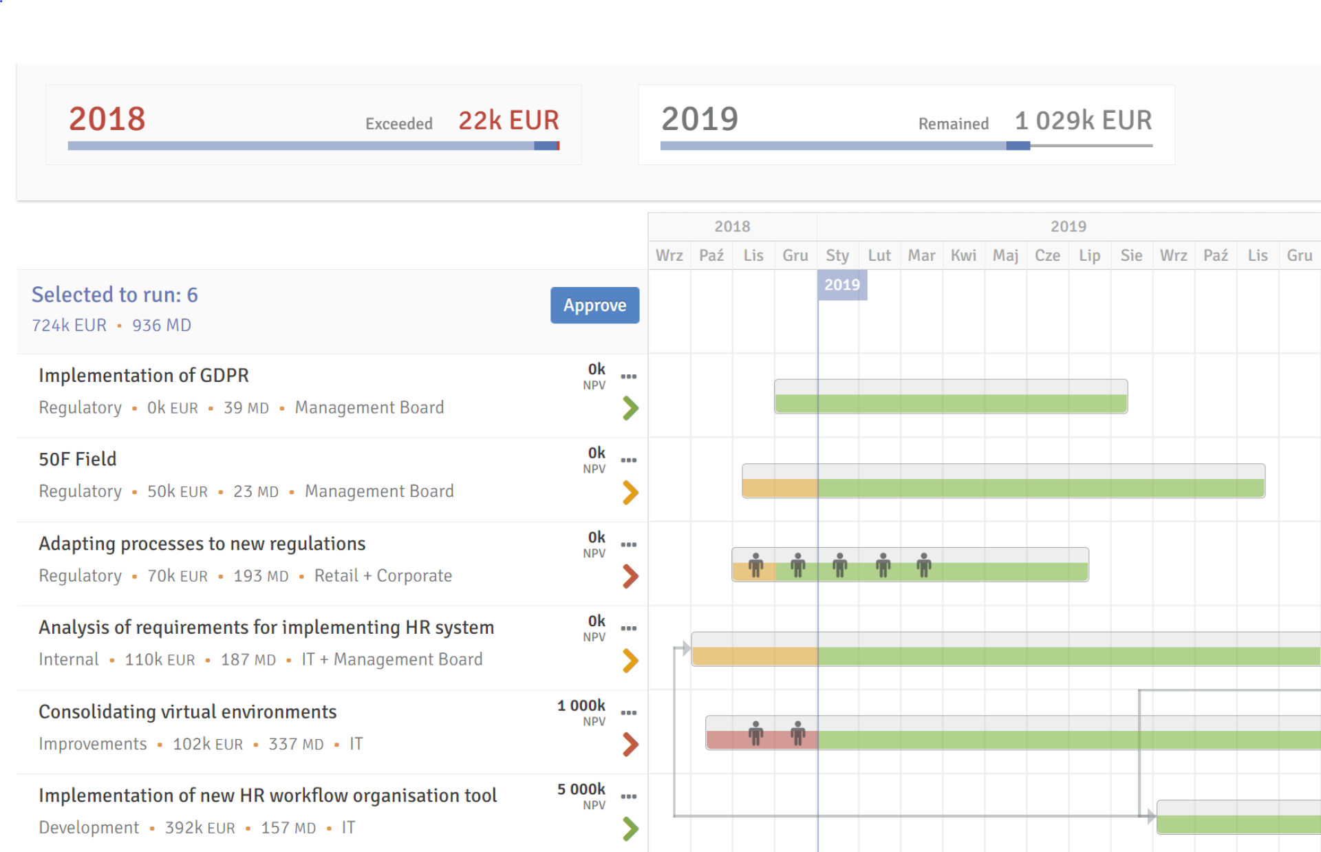1321x852 pixels.
Task: Select the Implementation of GDPR Gantt bar
Action: (951, 396)
